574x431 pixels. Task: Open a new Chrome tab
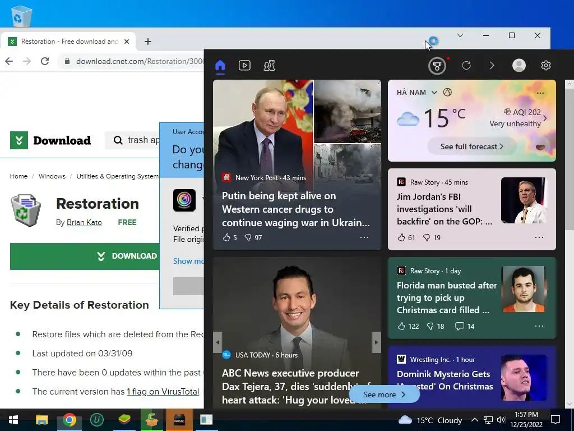point(148,42)
